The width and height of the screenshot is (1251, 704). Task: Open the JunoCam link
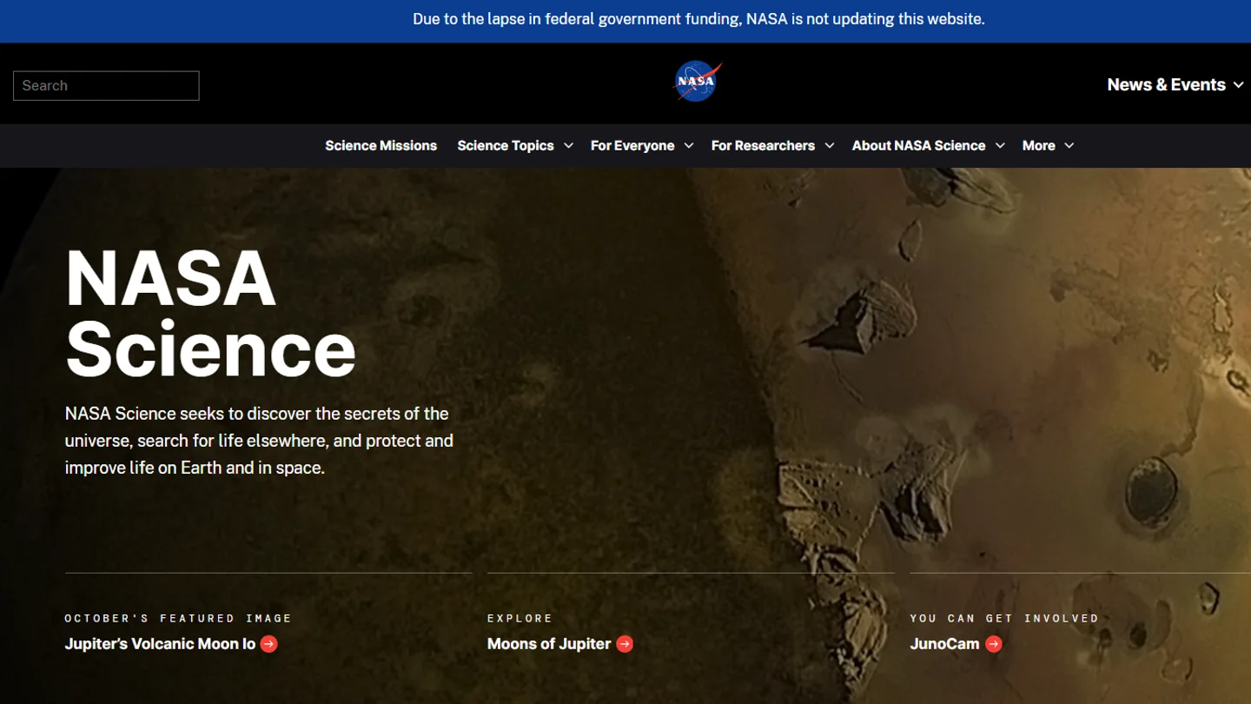(944, 644)
